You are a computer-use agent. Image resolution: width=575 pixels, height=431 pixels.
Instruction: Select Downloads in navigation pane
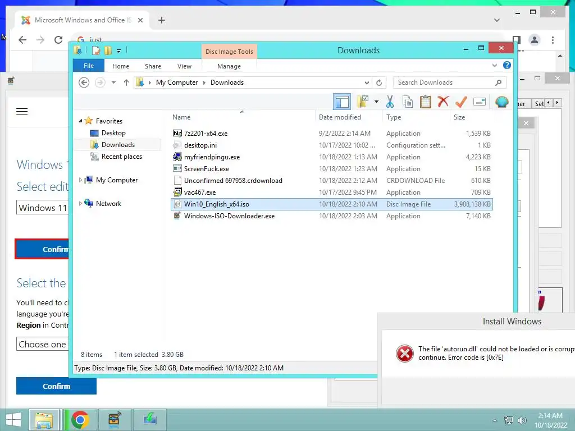click(118, 144)
